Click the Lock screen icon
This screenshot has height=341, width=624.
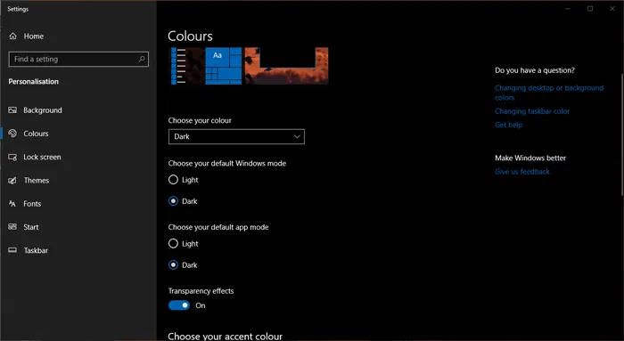click(12, 157)
